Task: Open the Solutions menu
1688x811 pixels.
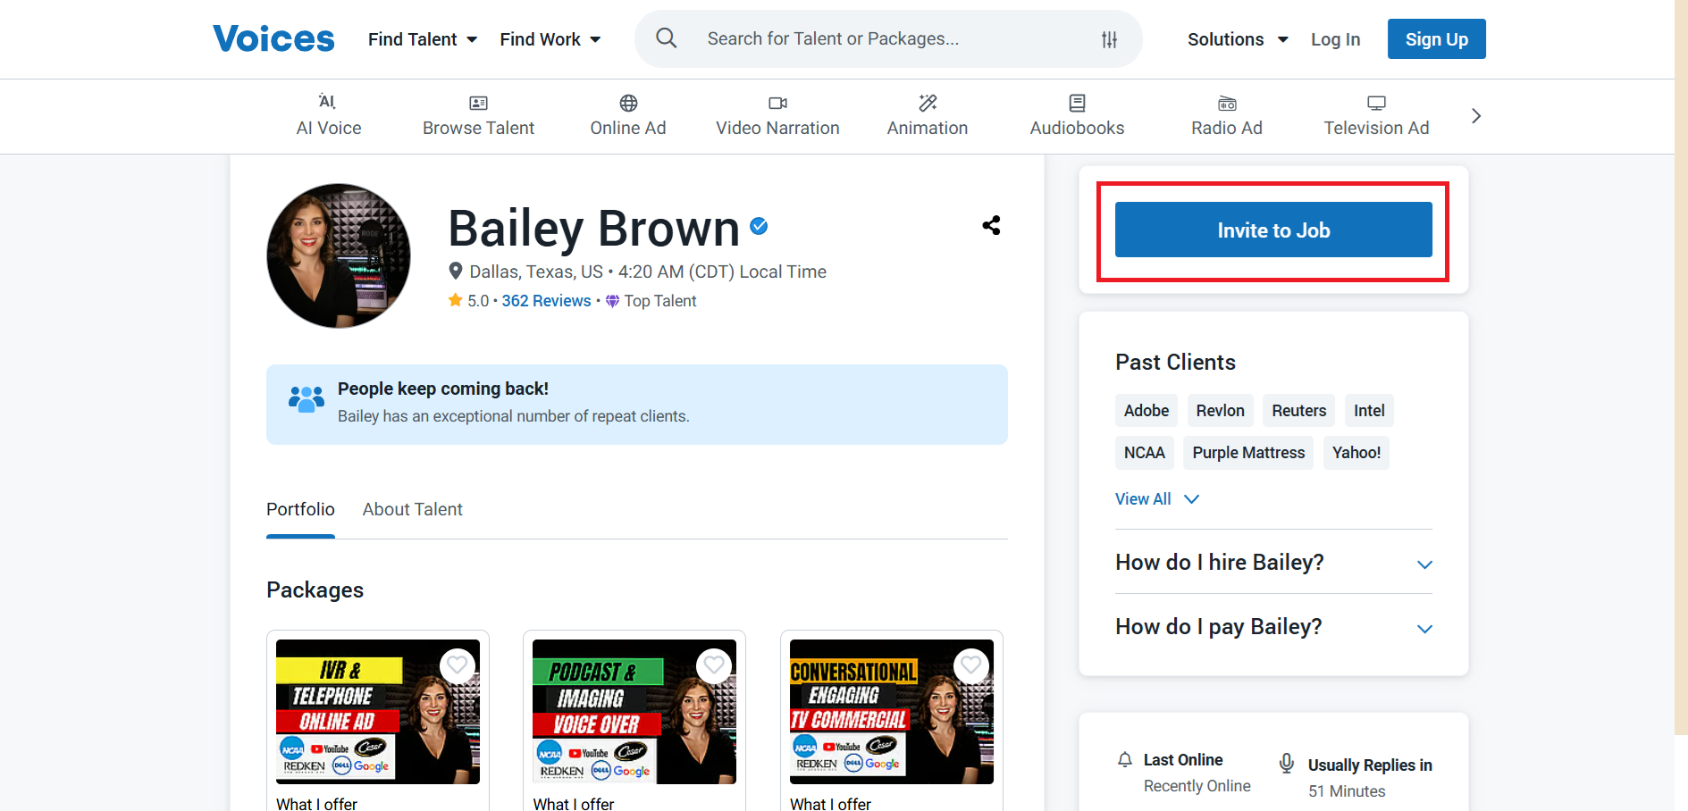Action: (x=1237, y=38)
